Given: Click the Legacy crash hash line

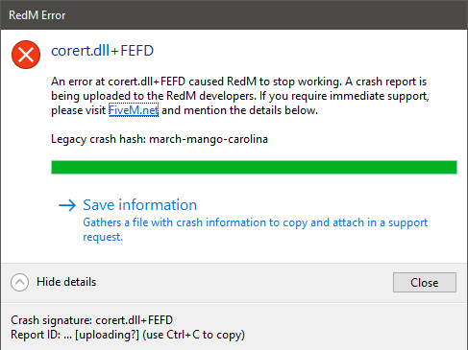Looking at the screenshot, I should click(160, 139).
